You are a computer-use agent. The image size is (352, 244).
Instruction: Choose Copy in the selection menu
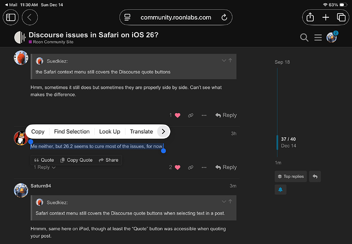click(x=38, y=131)
